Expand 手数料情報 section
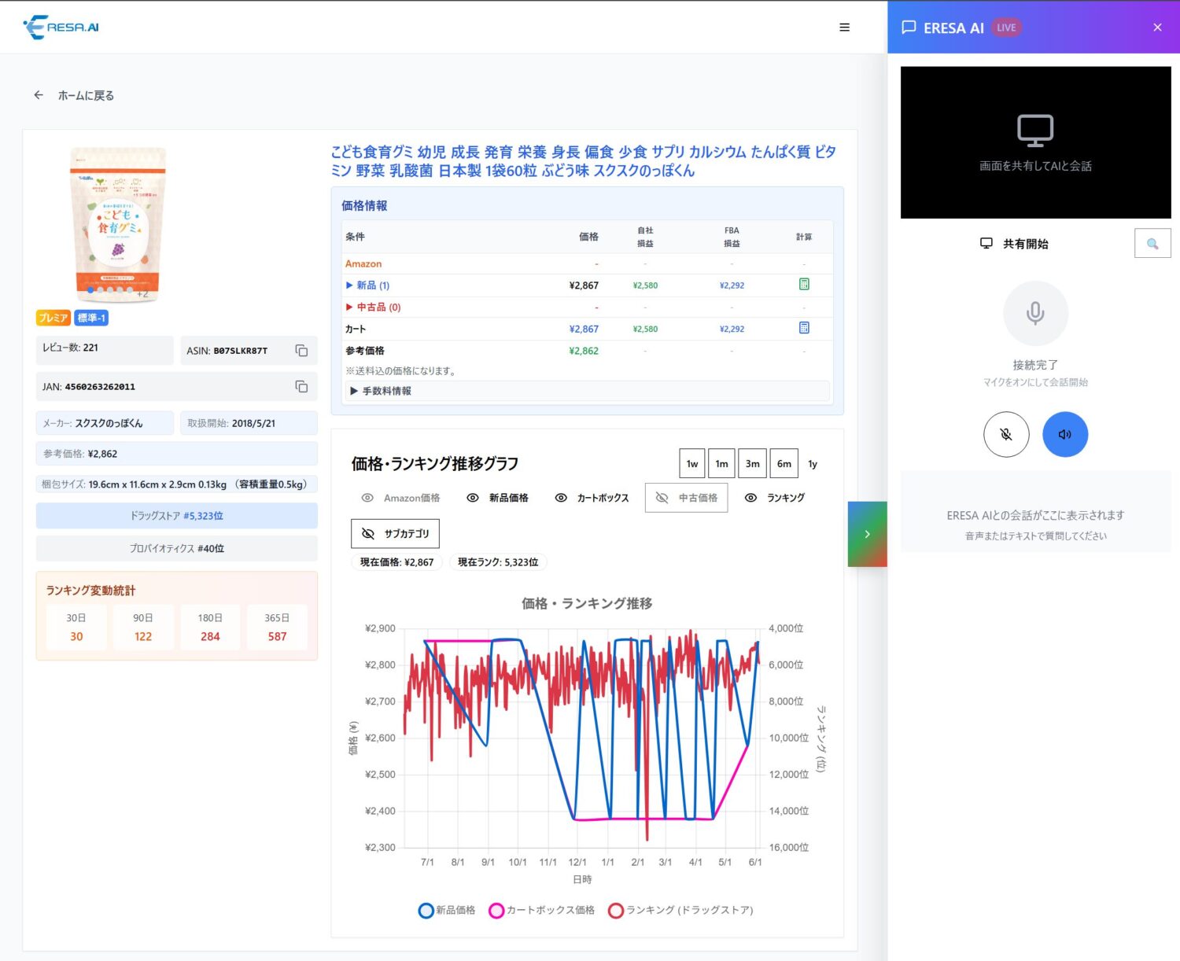Screen dimensions: 1180x961 [x=588, y=391]
